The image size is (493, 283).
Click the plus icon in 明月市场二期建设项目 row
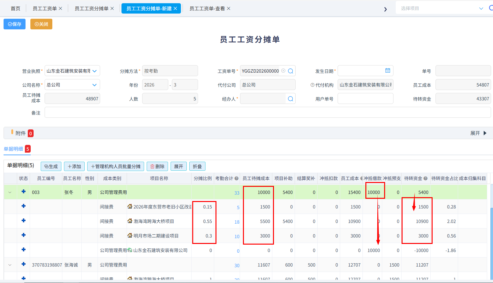(x=24, y=235)
